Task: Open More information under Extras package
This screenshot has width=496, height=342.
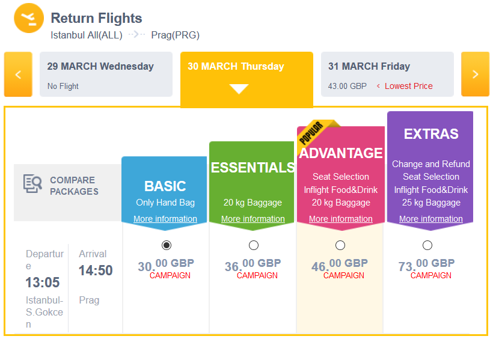Action: tap(431, 219)
